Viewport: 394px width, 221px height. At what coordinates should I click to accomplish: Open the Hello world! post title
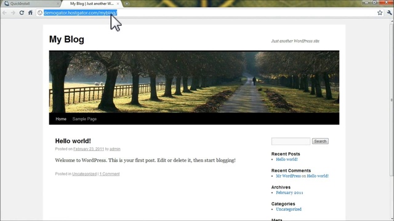73,141
